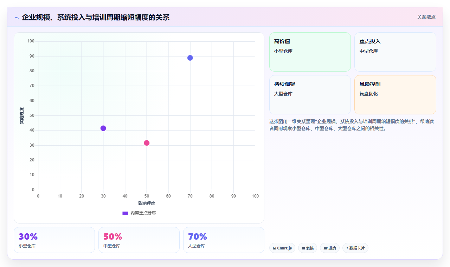Click the 100 y-axis tick label
The height and width of the screenshot is (267, 450).
click(31, 41)
